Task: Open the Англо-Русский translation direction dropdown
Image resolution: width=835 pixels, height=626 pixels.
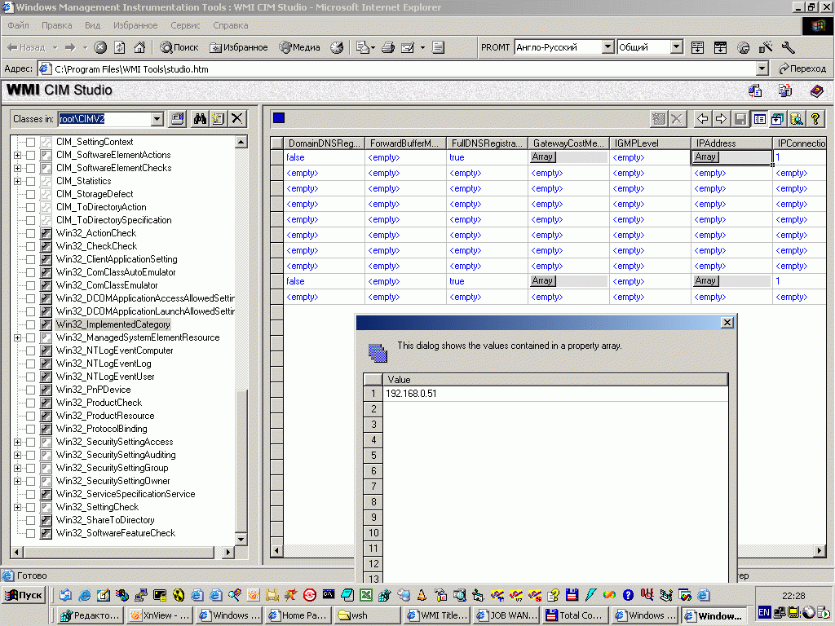Action: (607, 47)
